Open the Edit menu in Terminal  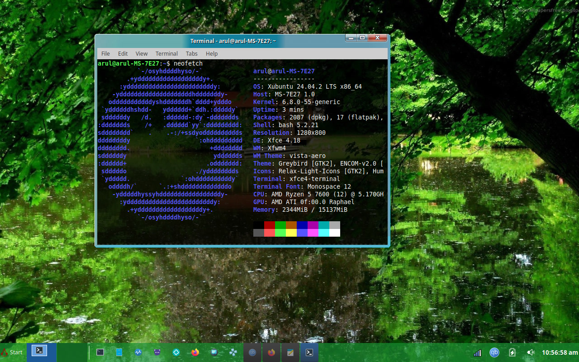click(x=123, y=53)
